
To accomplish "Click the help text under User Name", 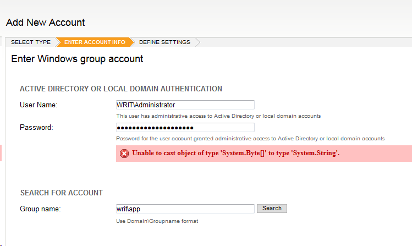I will [x=218, y=116].
